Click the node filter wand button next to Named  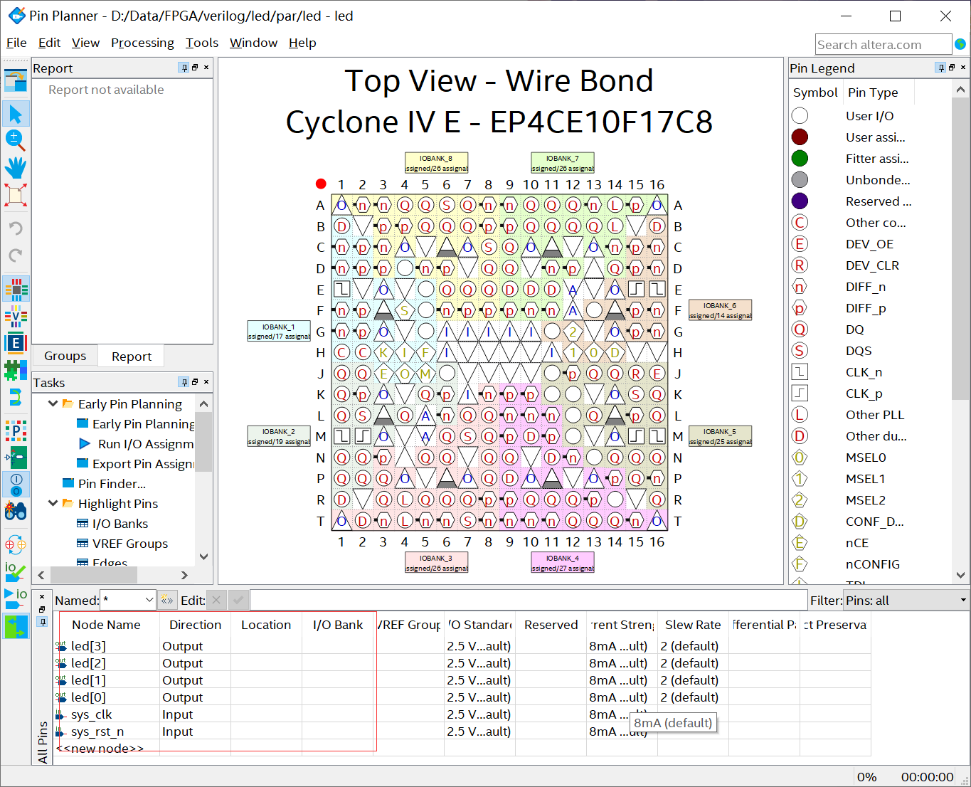coord(167,600)
